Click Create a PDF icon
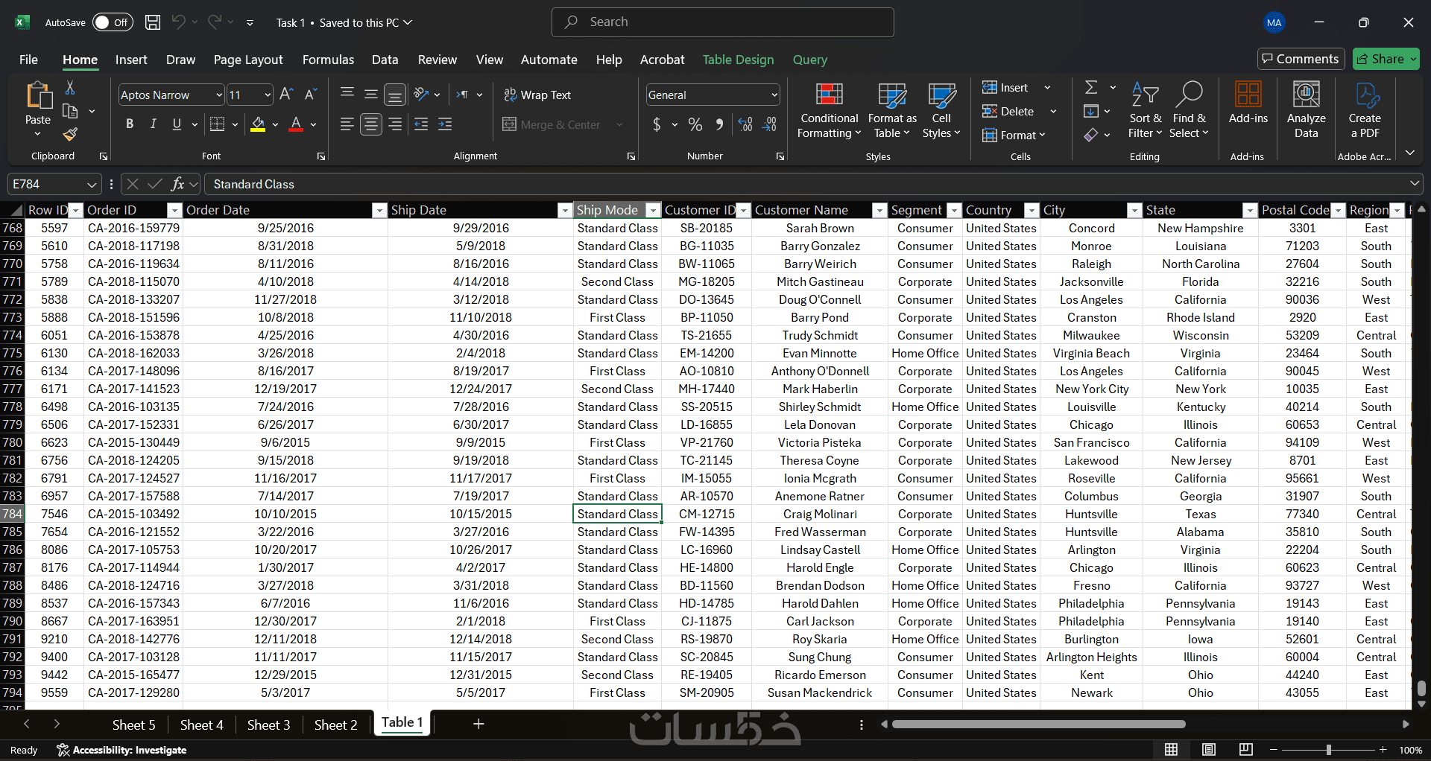The height and width of the screenshot is (761, 1431). [1365, 110]
